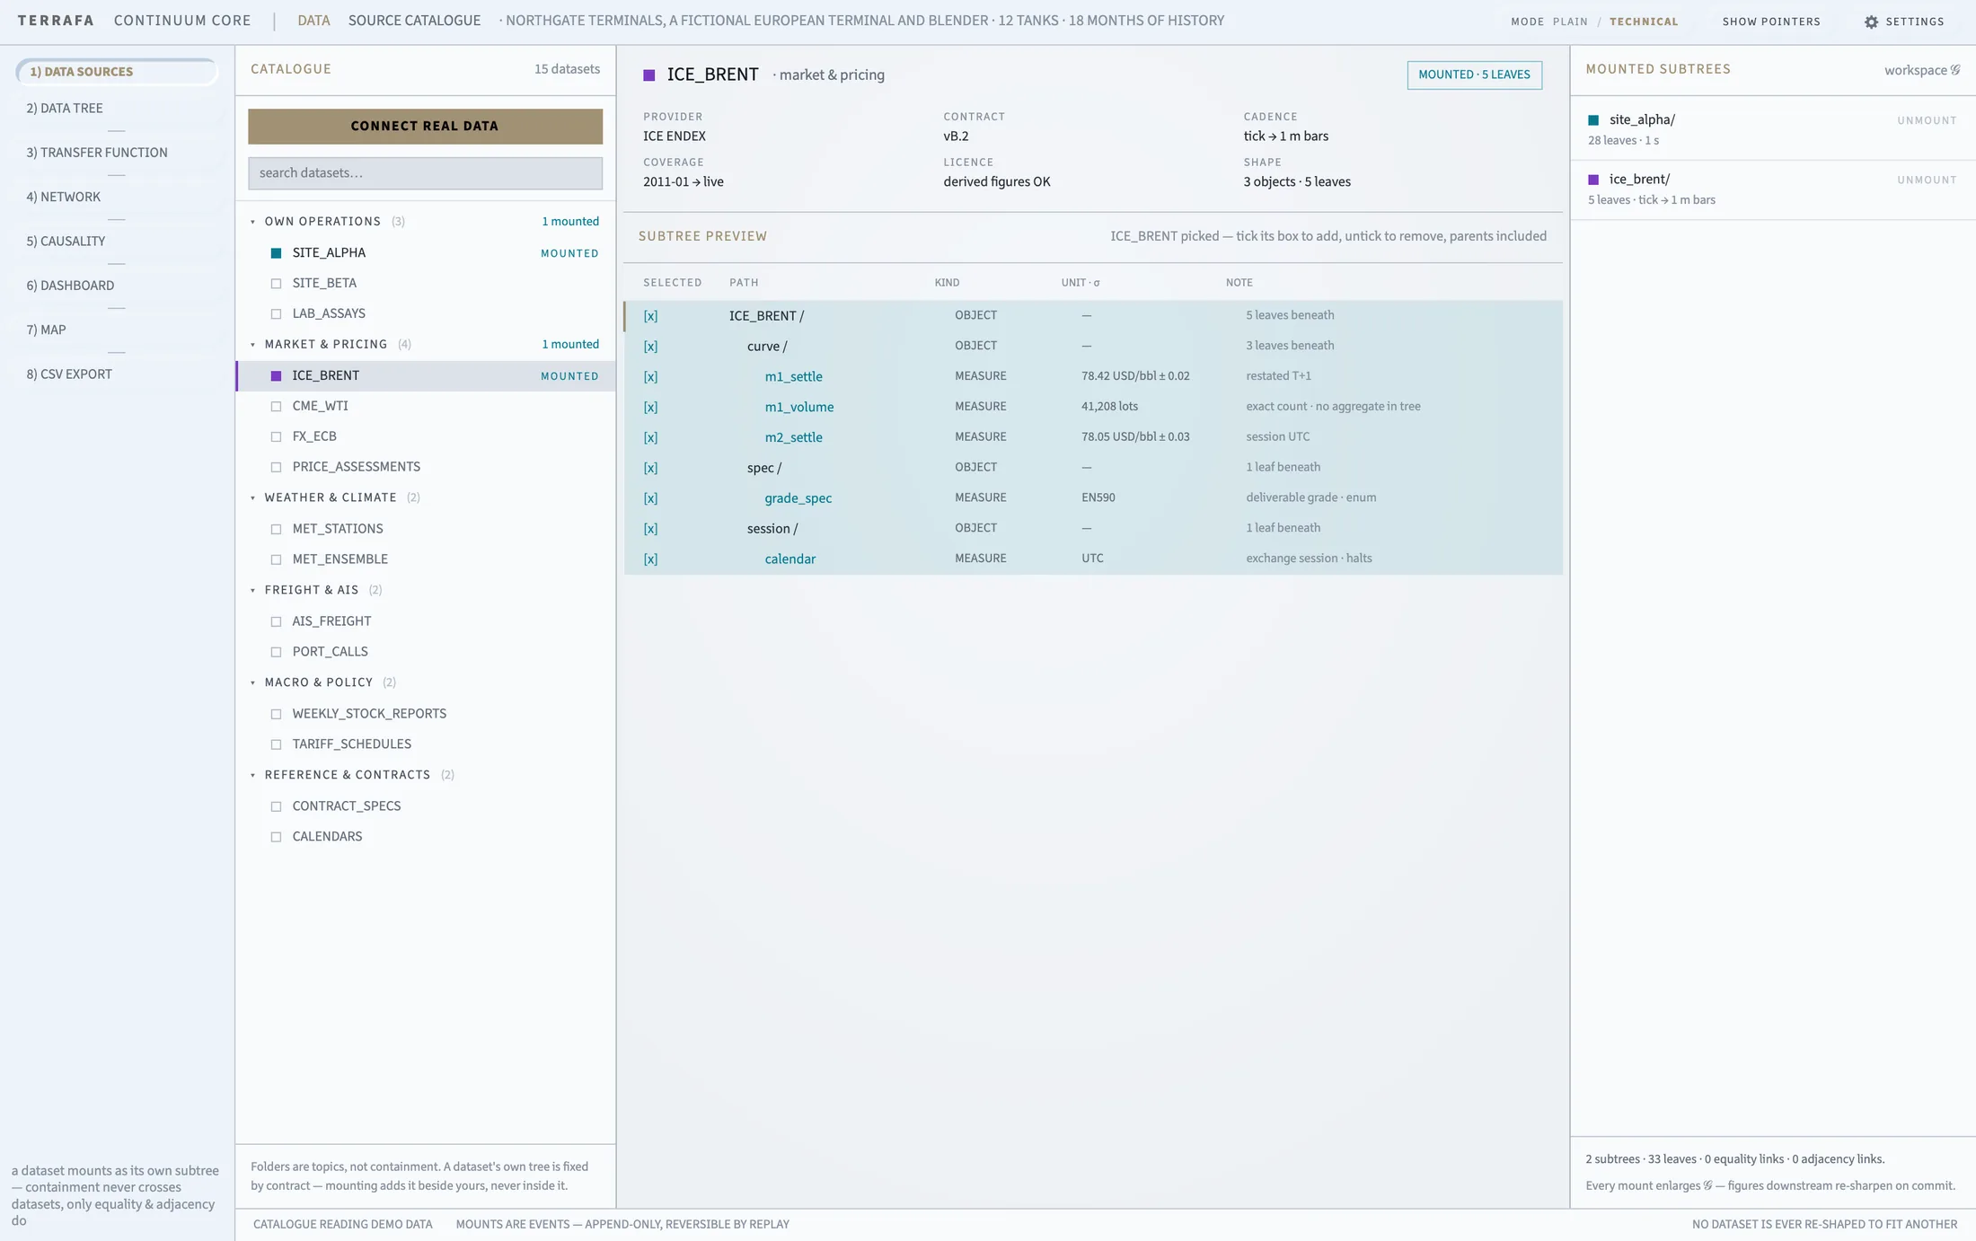Click the '2 subtrees · 33 leaves' summary line
1976x1241 pixels.
[x=1734, y=1159]
